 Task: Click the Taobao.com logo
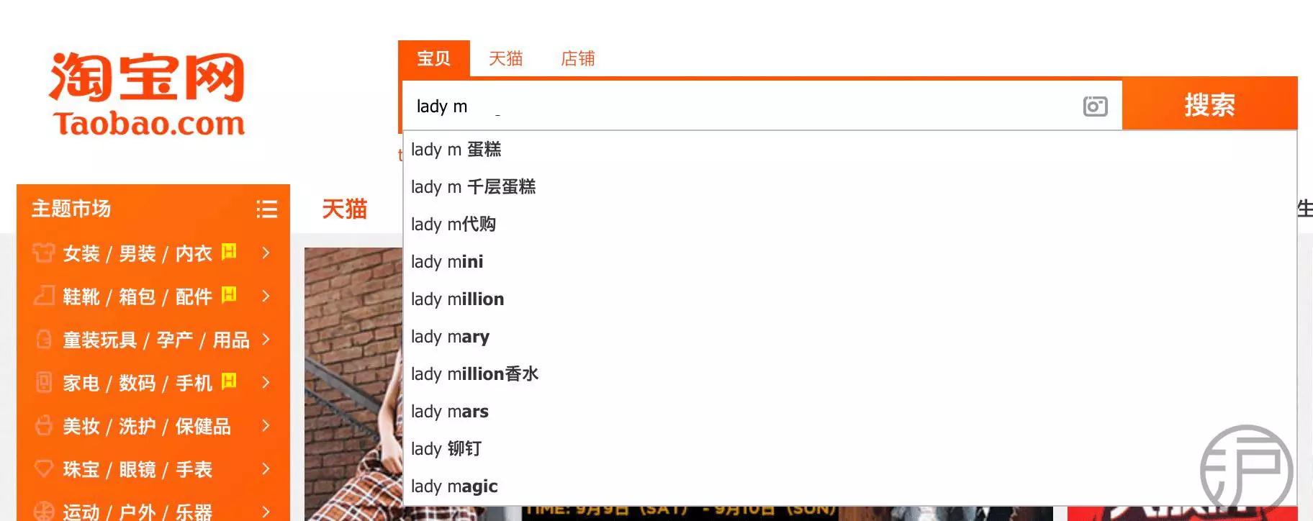click(x=148, y=94)
